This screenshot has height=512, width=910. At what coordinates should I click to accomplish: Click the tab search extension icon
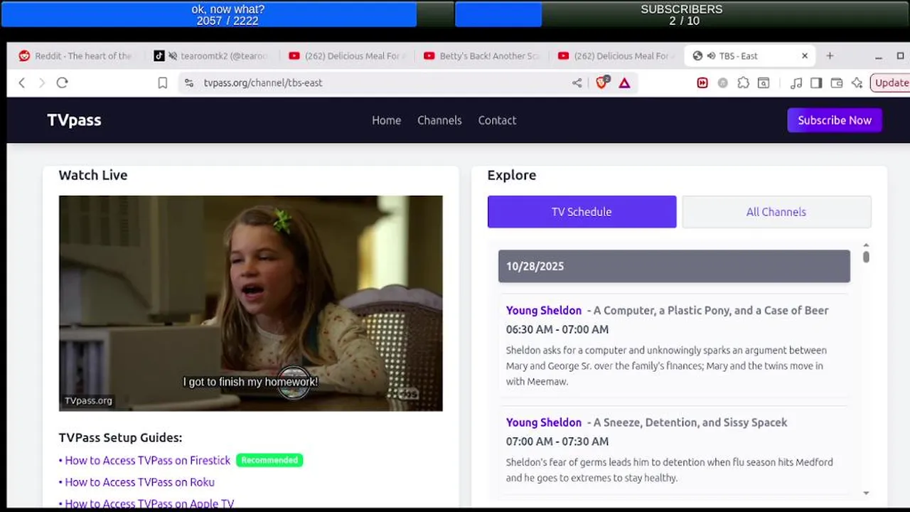point(764,83)
